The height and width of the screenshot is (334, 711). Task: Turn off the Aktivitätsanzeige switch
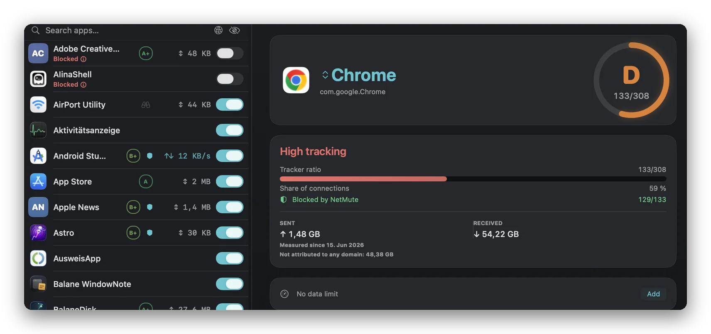230,130
